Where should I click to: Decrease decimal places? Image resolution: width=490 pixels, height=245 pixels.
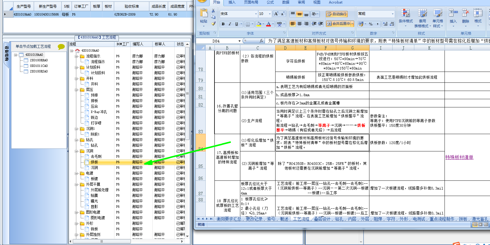coord(392,24)
